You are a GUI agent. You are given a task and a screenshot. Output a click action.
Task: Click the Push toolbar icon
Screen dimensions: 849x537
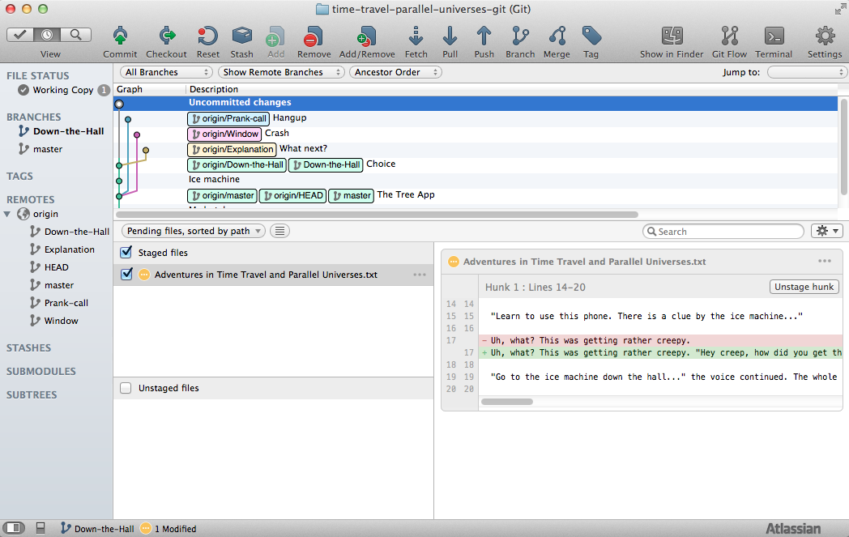click(x=484, y=36)
